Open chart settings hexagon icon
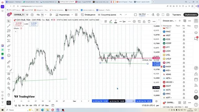Screen dimensions: 199x112 click(x=158, y=15)
